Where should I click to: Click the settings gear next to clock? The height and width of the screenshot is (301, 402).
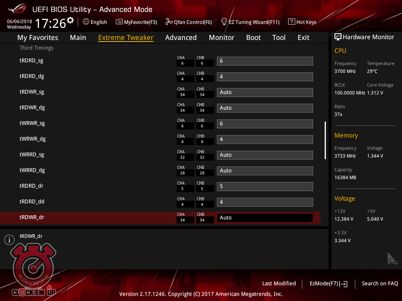pos(70,20)
